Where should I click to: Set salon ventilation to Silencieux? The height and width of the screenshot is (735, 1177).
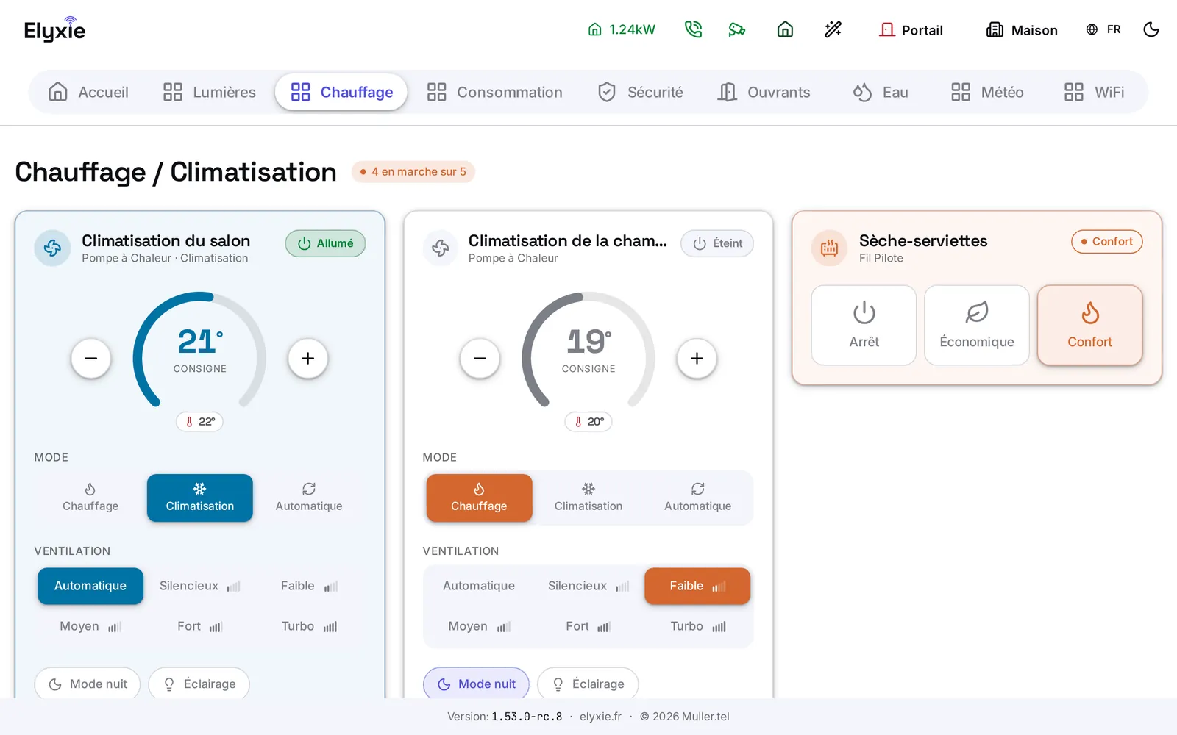point(199,586)
